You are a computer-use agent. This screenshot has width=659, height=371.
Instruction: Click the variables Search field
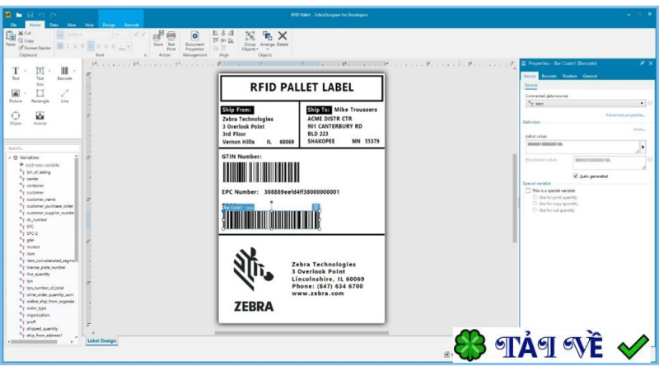point(42,148)
